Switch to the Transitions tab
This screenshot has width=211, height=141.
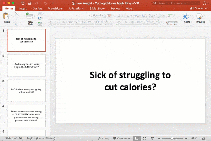click(55, 8)
